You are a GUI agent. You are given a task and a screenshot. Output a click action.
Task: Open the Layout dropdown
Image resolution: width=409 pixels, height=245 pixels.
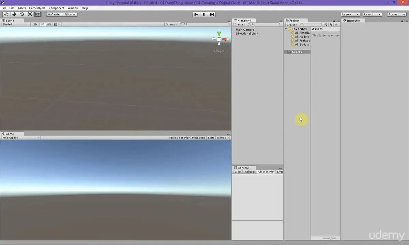point(372,14)
